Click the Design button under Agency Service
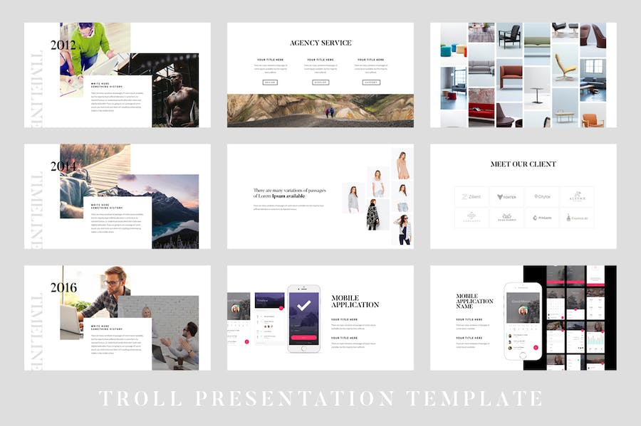This screenshot has width=641, height=426. (270, 82)
